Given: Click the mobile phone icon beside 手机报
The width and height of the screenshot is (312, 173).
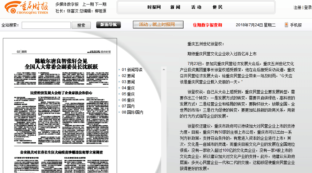Looking at the screenshot, I should tap(286, 25).
